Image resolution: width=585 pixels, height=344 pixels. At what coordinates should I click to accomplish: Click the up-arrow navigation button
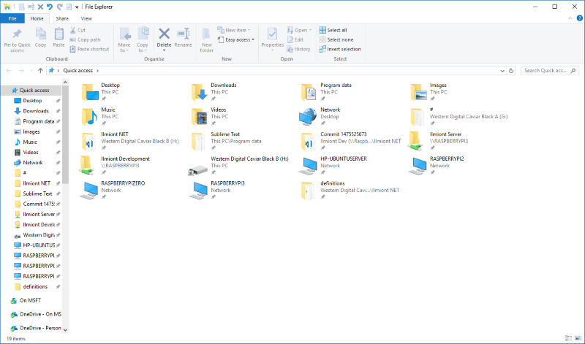tap(40, 70)
